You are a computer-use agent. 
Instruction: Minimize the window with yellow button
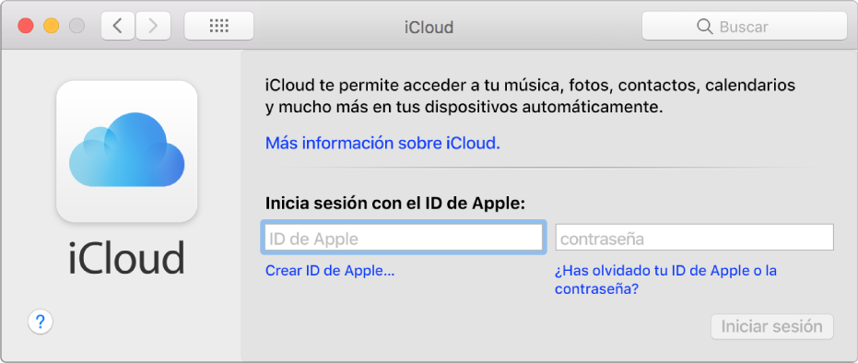52,26
